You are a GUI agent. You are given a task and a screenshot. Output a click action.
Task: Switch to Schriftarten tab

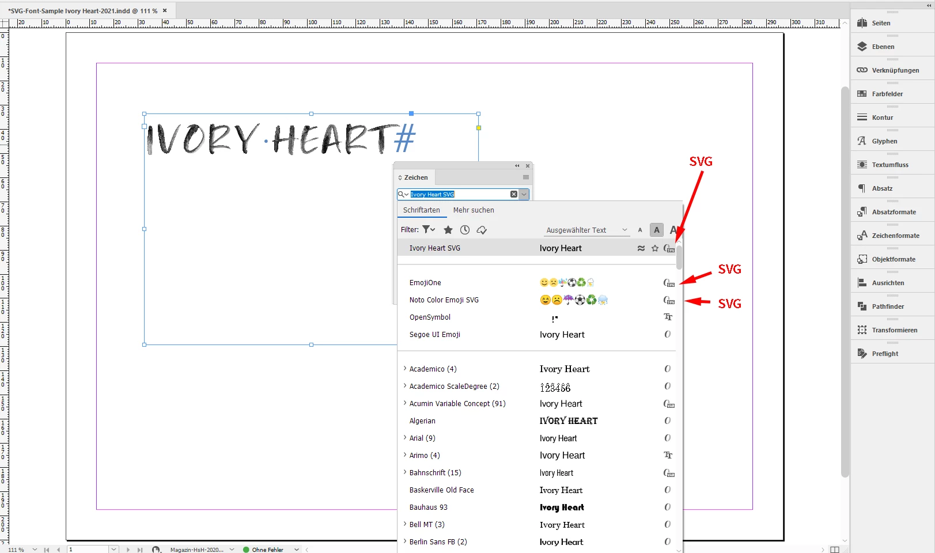422,210
